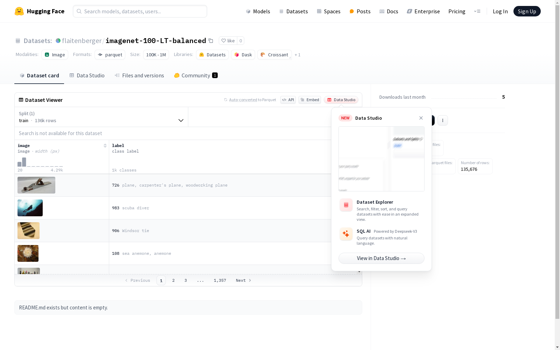Go to page 2

click(173, 280)
